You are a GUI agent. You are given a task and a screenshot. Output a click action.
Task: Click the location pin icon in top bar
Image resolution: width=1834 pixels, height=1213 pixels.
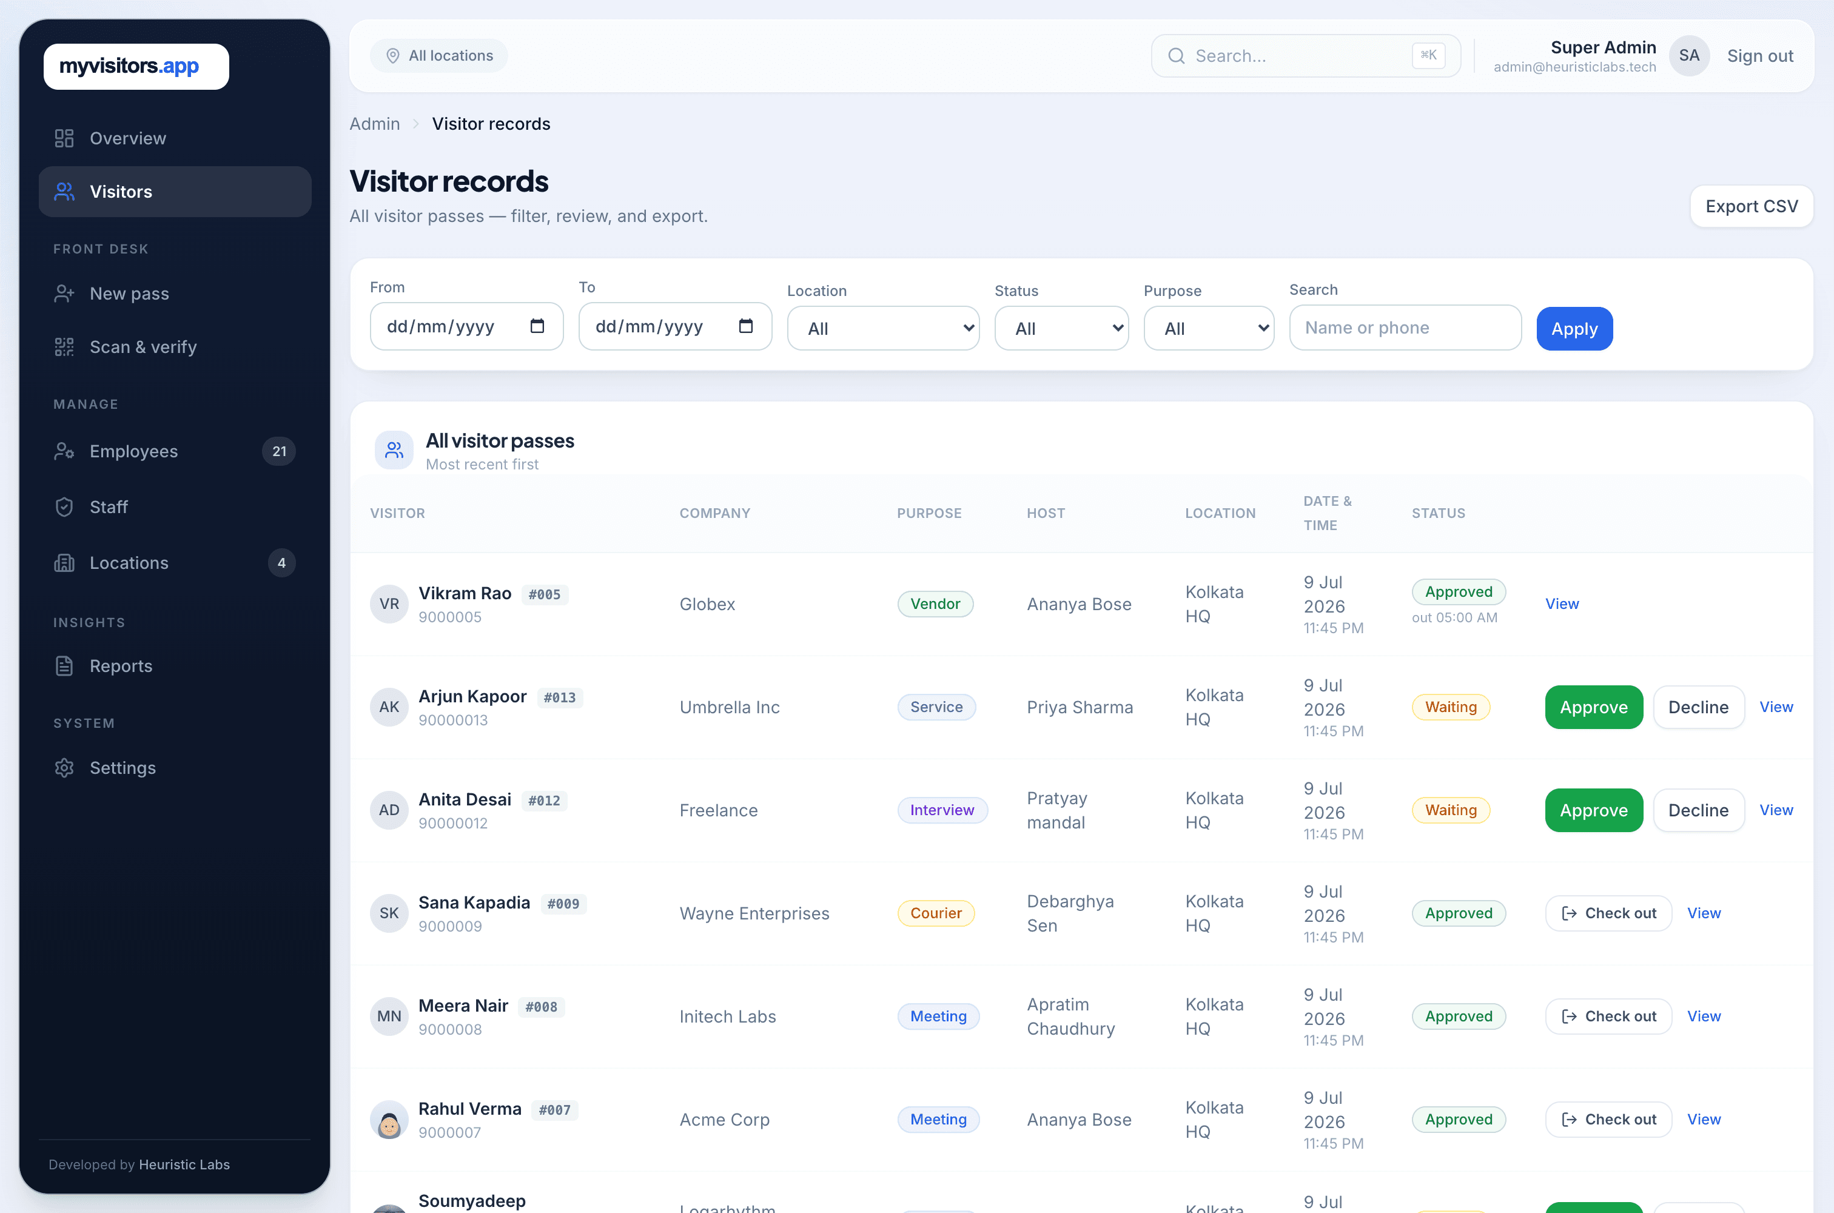tap(393, 56)
